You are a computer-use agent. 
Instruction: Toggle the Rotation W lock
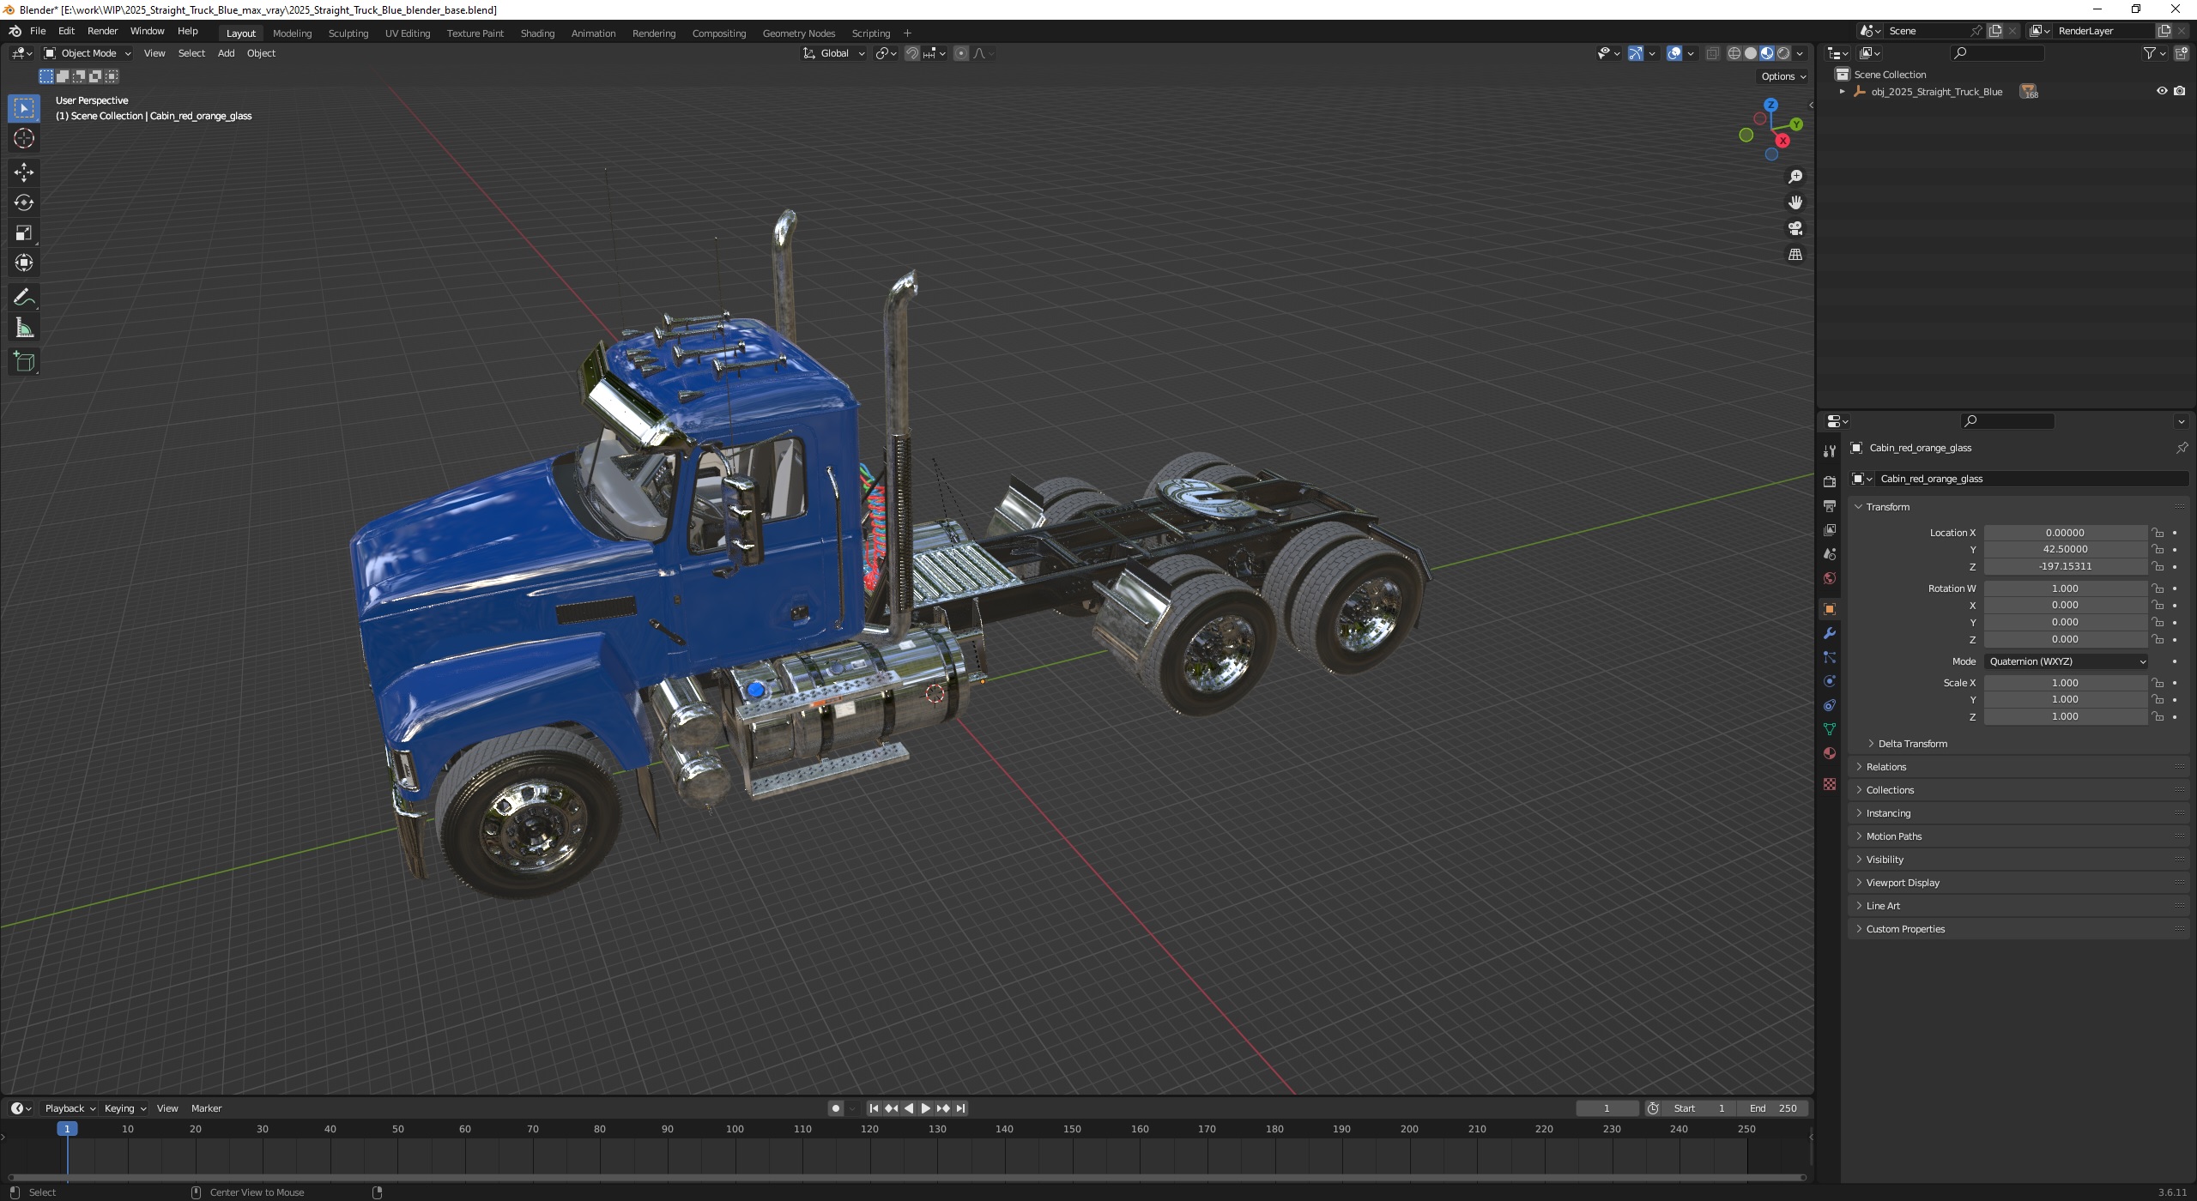(2158, 588)
